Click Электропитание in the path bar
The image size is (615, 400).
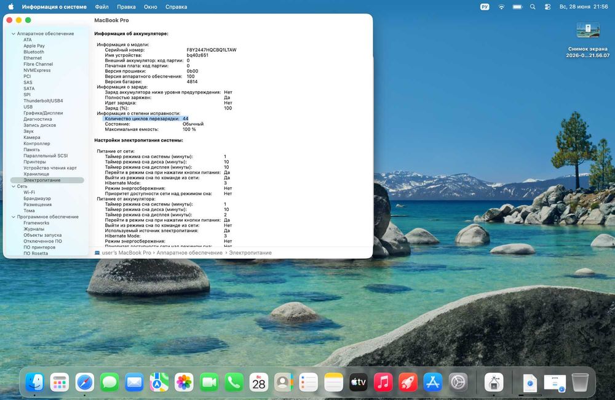(250, 253)
